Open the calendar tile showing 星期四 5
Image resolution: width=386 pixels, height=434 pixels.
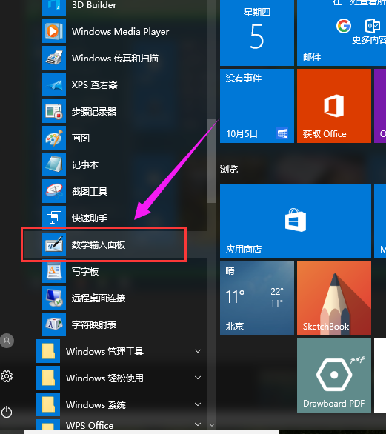point(257,33)
